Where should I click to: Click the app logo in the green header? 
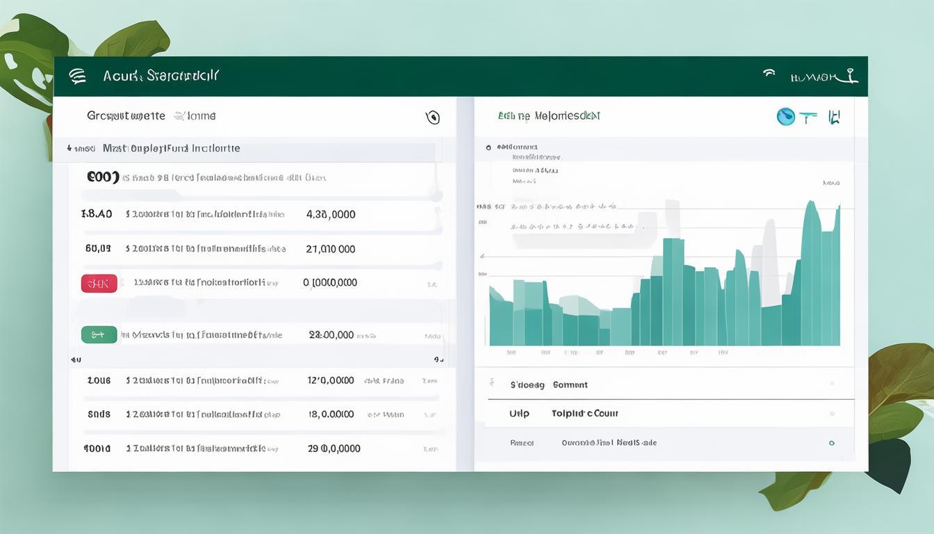(x=78, y=76)
